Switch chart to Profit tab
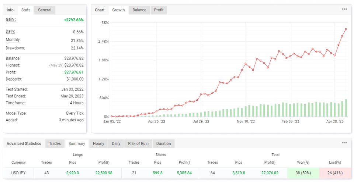This screenshot has height=182, width=354. 159,10
